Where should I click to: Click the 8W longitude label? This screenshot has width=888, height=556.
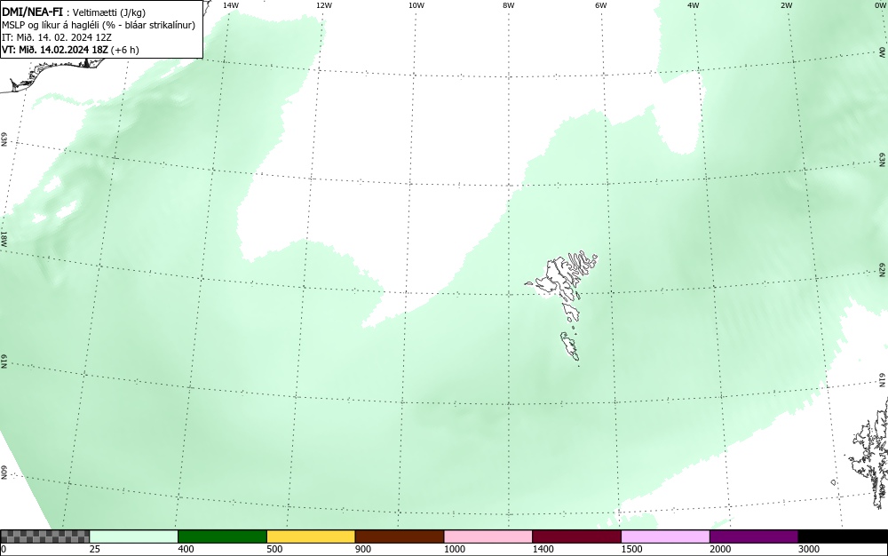(509, 5)
